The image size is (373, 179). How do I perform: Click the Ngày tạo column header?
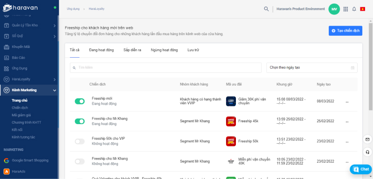[324, 85]
